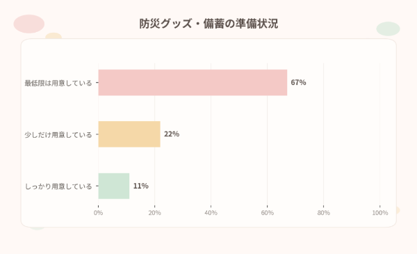This screenshot has height=254, width=417.
Task: Click the 60% axis tick label
Action: coord(268,213)
